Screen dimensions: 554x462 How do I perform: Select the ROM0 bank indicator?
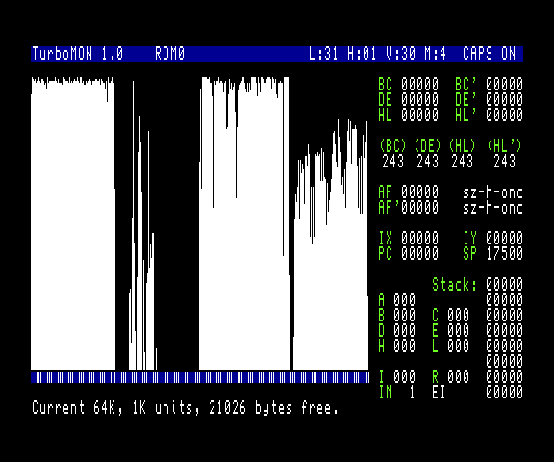tap(169, 54)
